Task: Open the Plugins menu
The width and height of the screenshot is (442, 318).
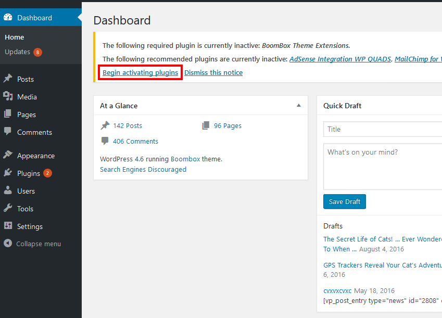Action: (x=29, y=173)
